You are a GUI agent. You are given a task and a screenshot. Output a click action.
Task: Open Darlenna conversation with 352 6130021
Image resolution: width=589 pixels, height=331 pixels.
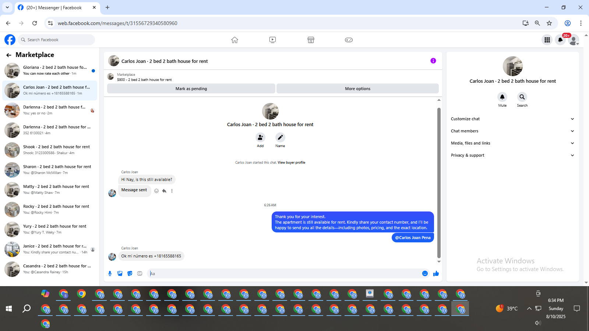click(x=50, y=130)
